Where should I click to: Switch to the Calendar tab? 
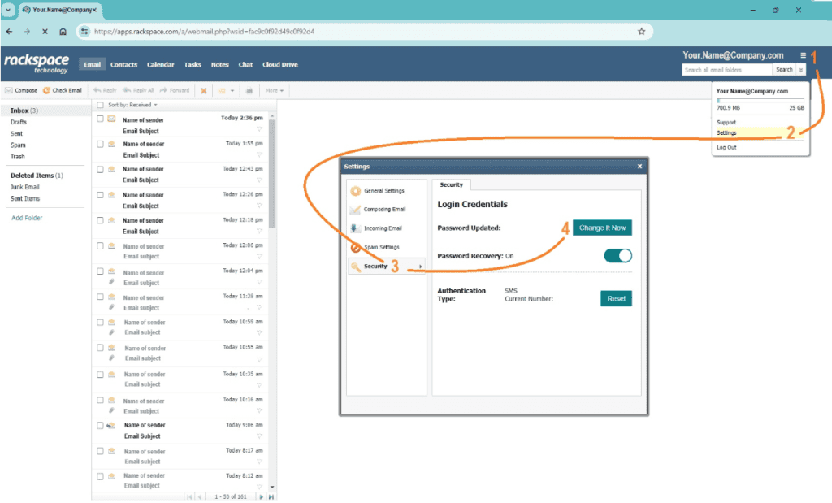(x=160, y=64)
